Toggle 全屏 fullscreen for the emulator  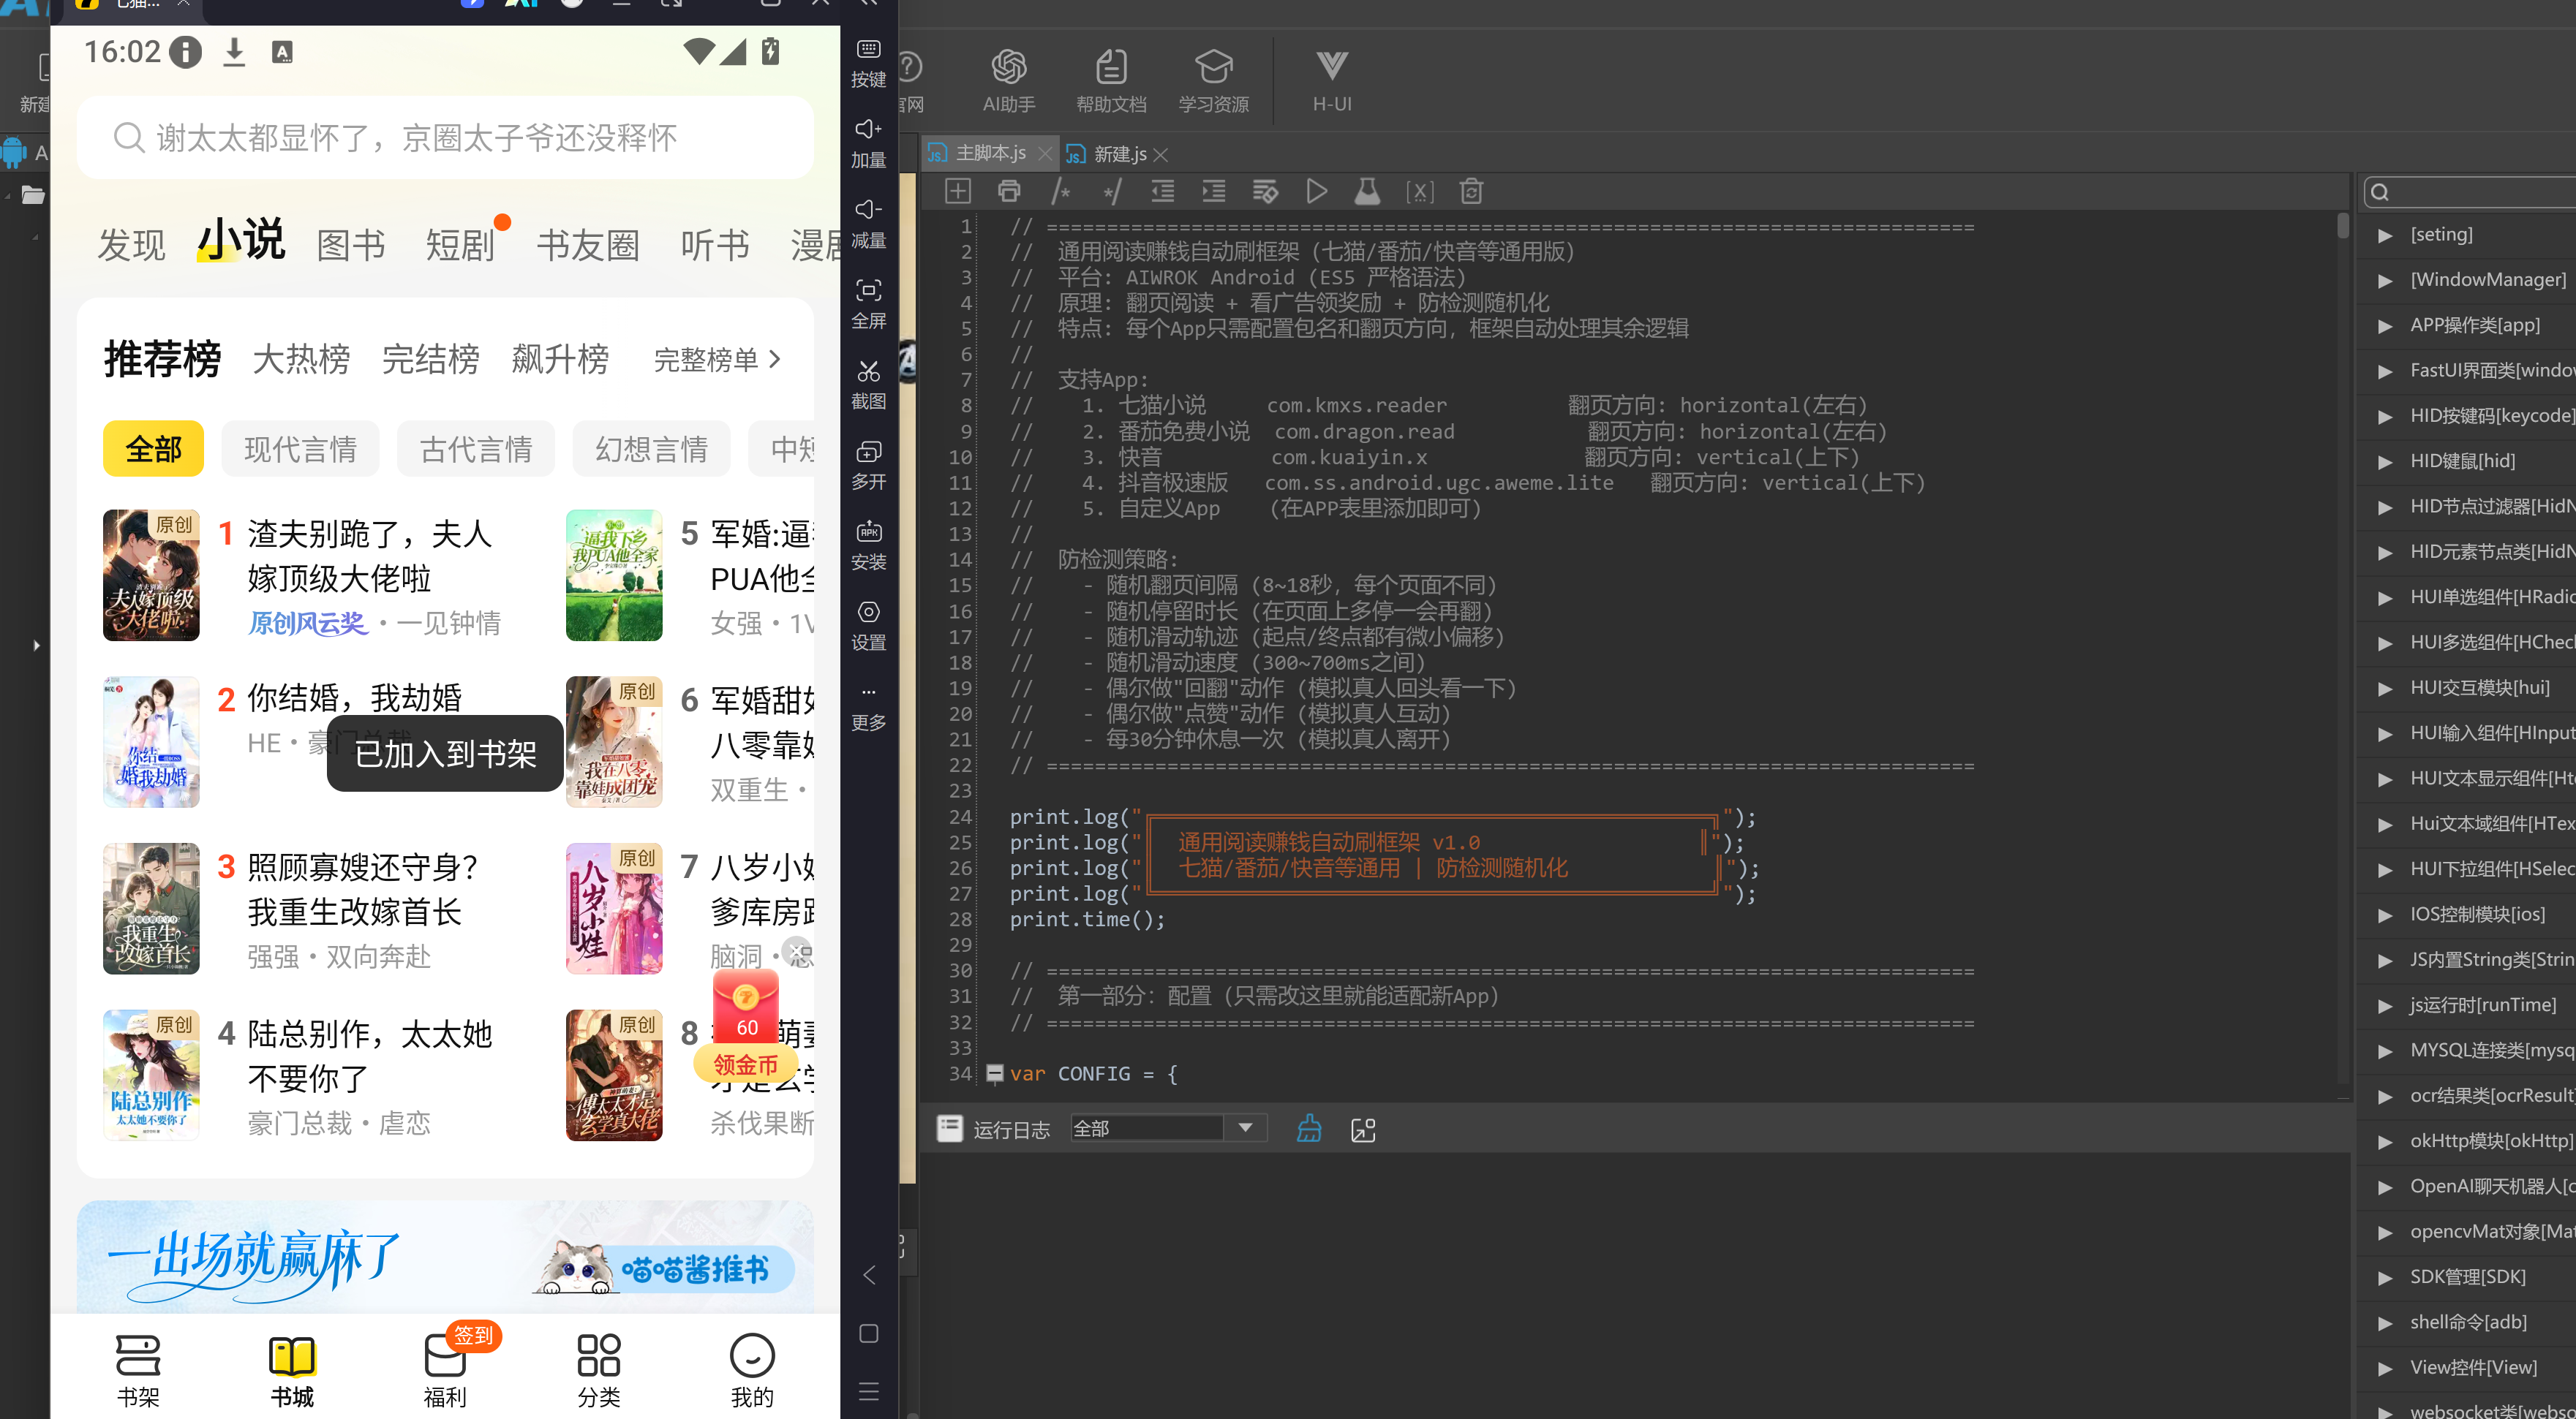point(868,304)
